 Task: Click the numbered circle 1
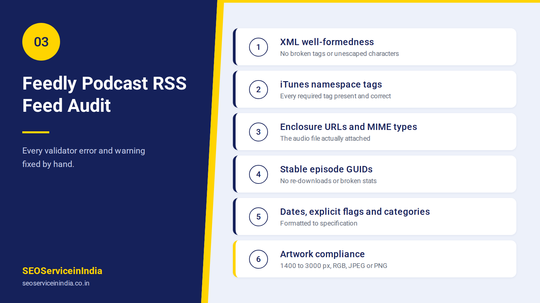click(259, 47)
